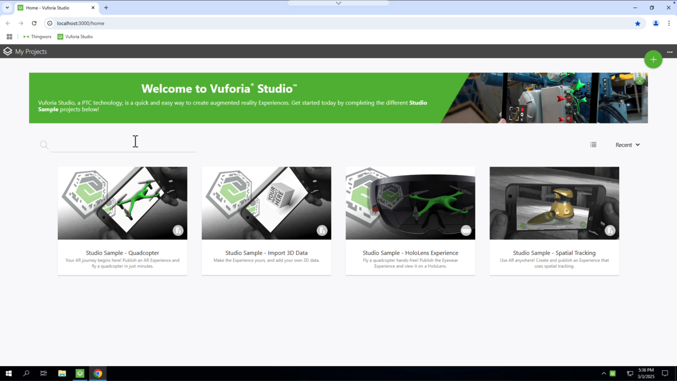This screenshot has height=381, width=677.
Task: Open the Chrome profile avatar
Action: point(655,23)
